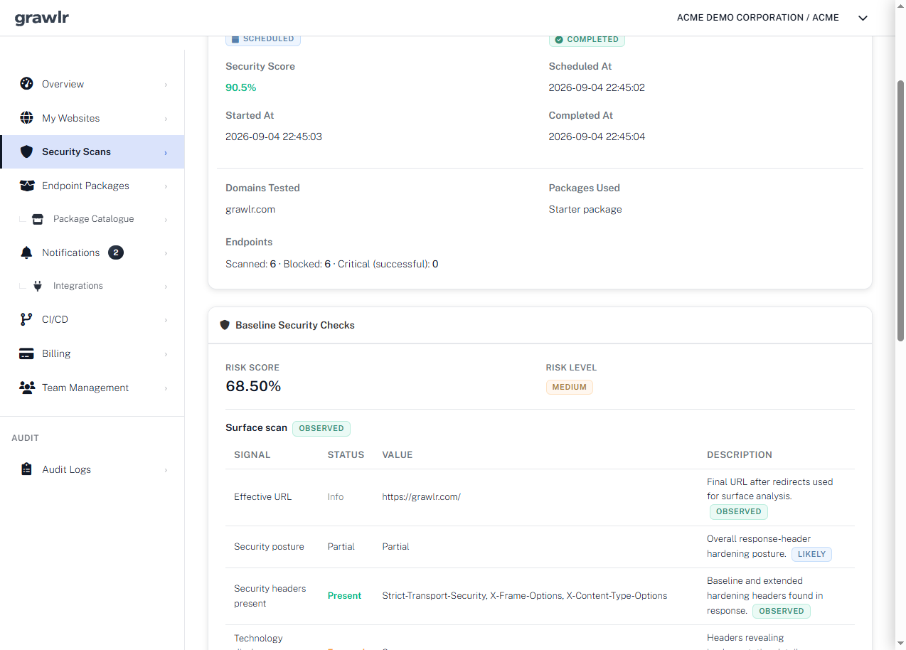Screen dimensions: 906x650
Task: Open Endpoint Packages section
Action: [x=92, y=186]
